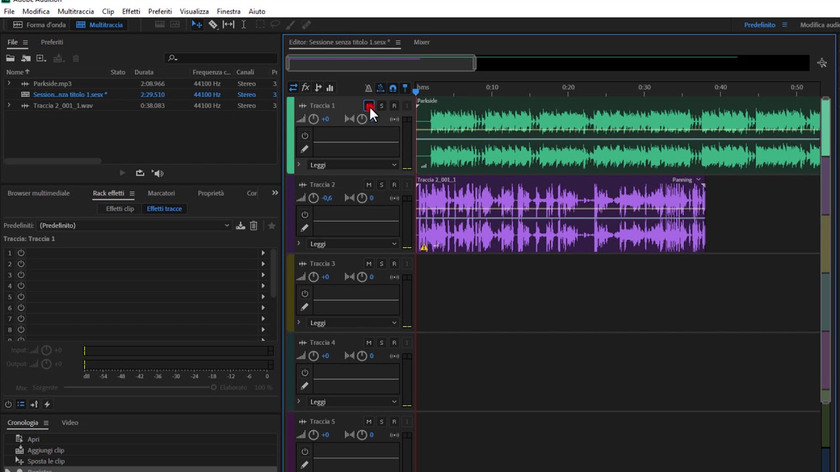Open Traccia 4 Leggi automation dropdown

(x=353, y=402)
